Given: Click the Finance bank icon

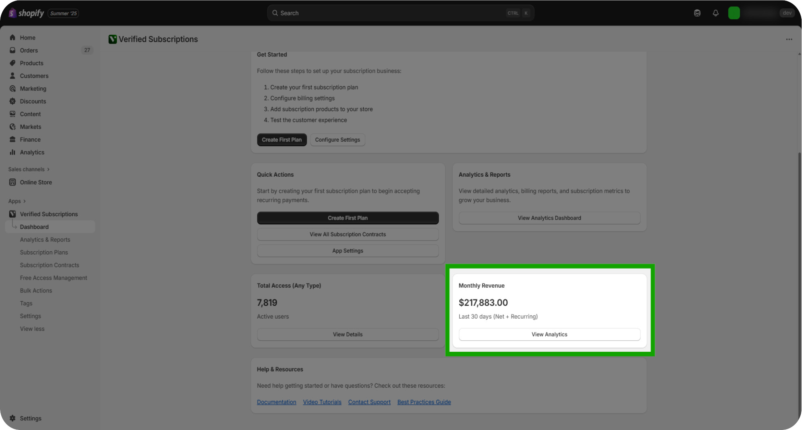Looking at the screenshot, I should point(13,140).
